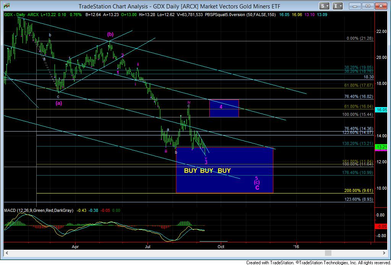Click the MACD (12,26,9,Green,Red,DarkGray) label
391x265 pixels.
tap(39, 211)
